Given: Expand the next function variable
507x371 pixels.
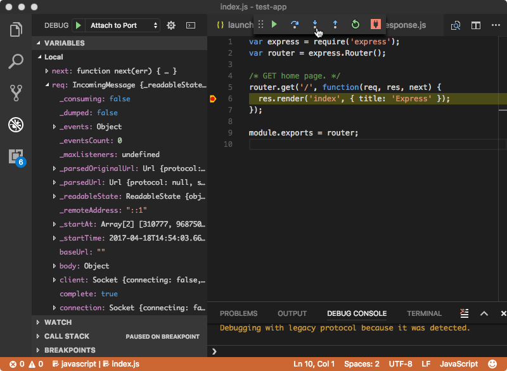Looking at the screenshot, I should point(47,71).
